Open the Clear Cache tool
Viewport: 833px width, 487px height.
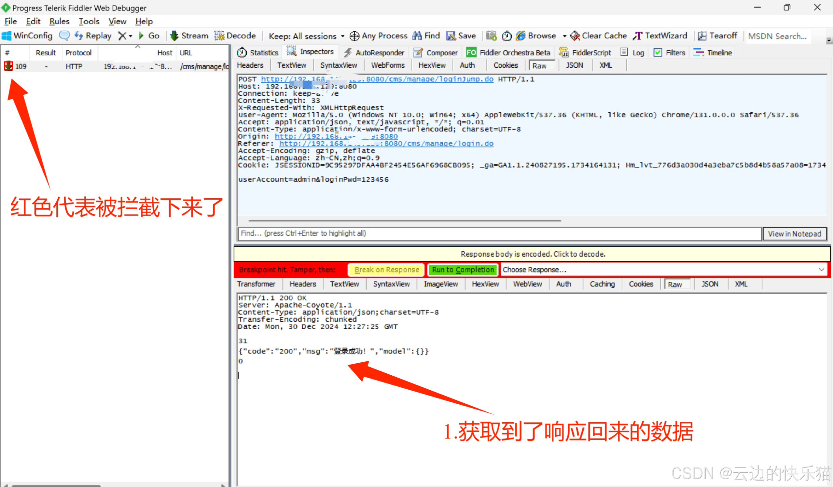598,36
